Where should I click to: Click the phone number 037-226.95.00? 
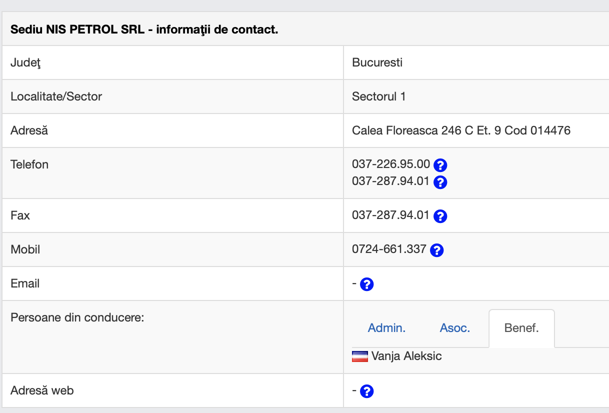[390, 164]
